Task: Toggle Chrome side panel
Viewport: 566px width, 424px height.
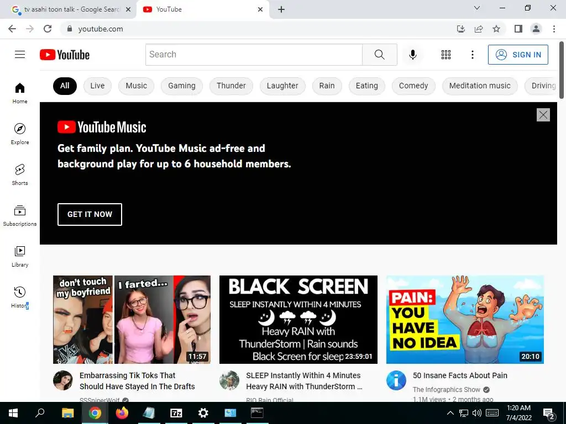Action: tap(518, 29)
